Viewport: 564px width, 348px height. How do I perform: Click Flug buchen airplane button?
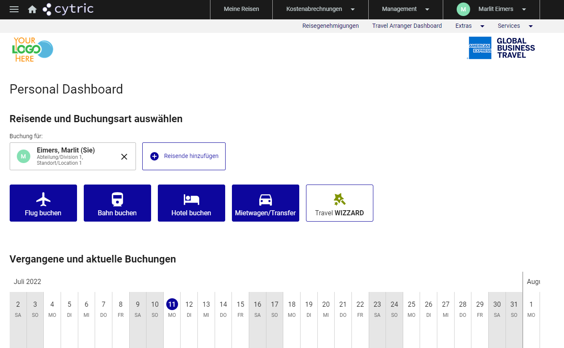coord(43,203)
